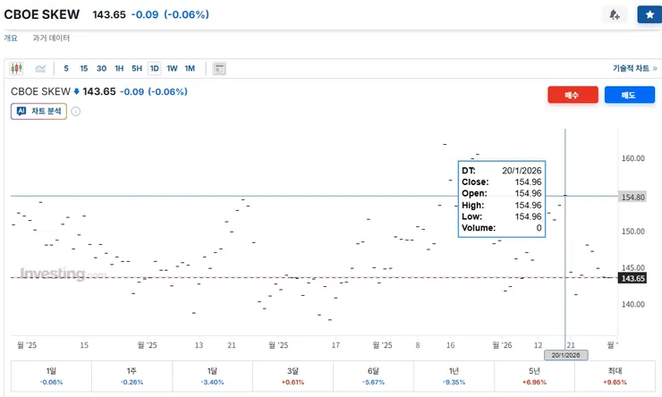Add to watchlist with star button
The height and width of the screenshot is (397, 662).
click(649, 15)
